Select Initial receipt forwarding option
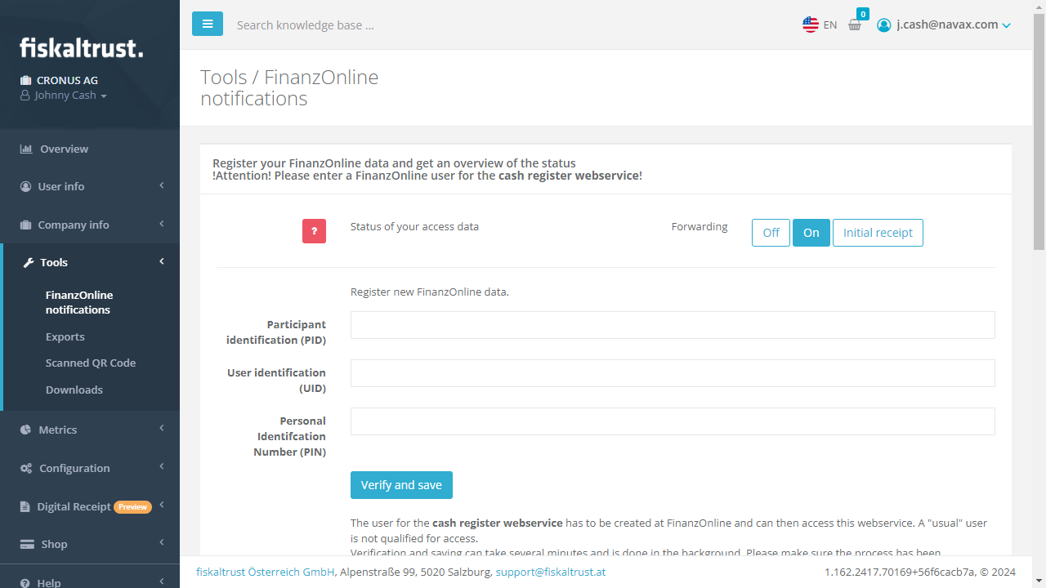This screenshot has height=588, width=1046. tap(878, 233)
